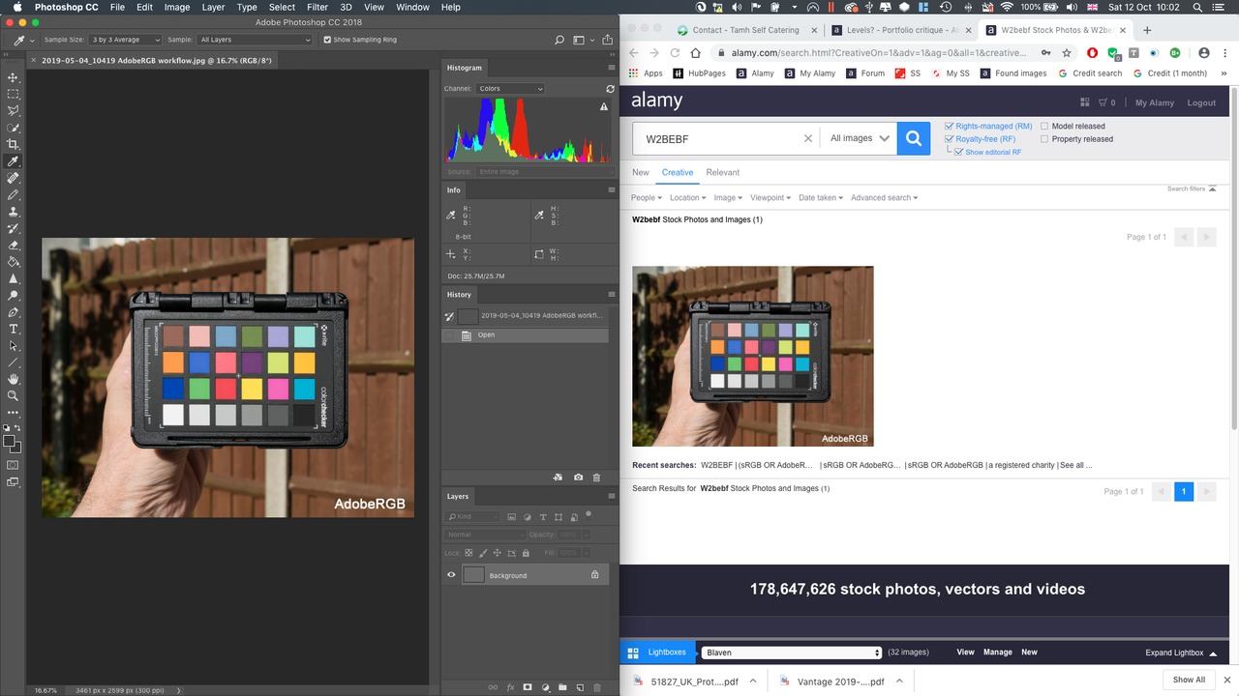The image size is (1239, 696).
Task: Set layer Opacity to a new value
Action: click(x=570, y=535)
